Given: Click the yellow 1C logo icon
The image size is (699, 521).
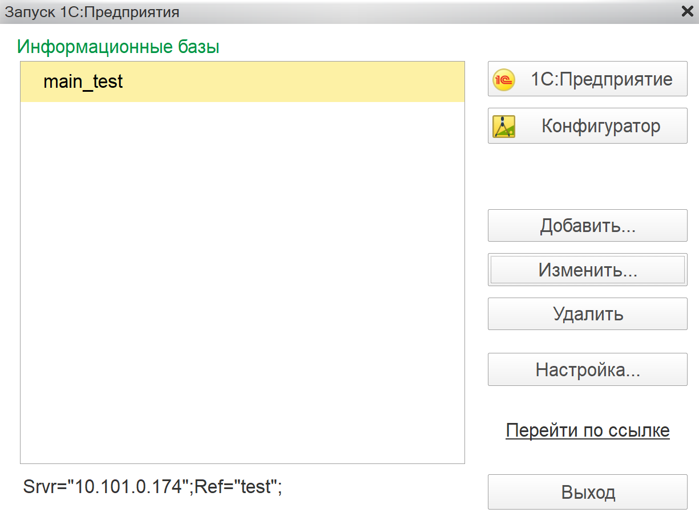Looking at the screenshot, I should click(x=504, y=79).
